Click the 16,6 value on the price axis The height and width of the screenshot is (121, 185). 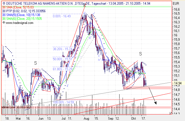[x=177, y=9]
